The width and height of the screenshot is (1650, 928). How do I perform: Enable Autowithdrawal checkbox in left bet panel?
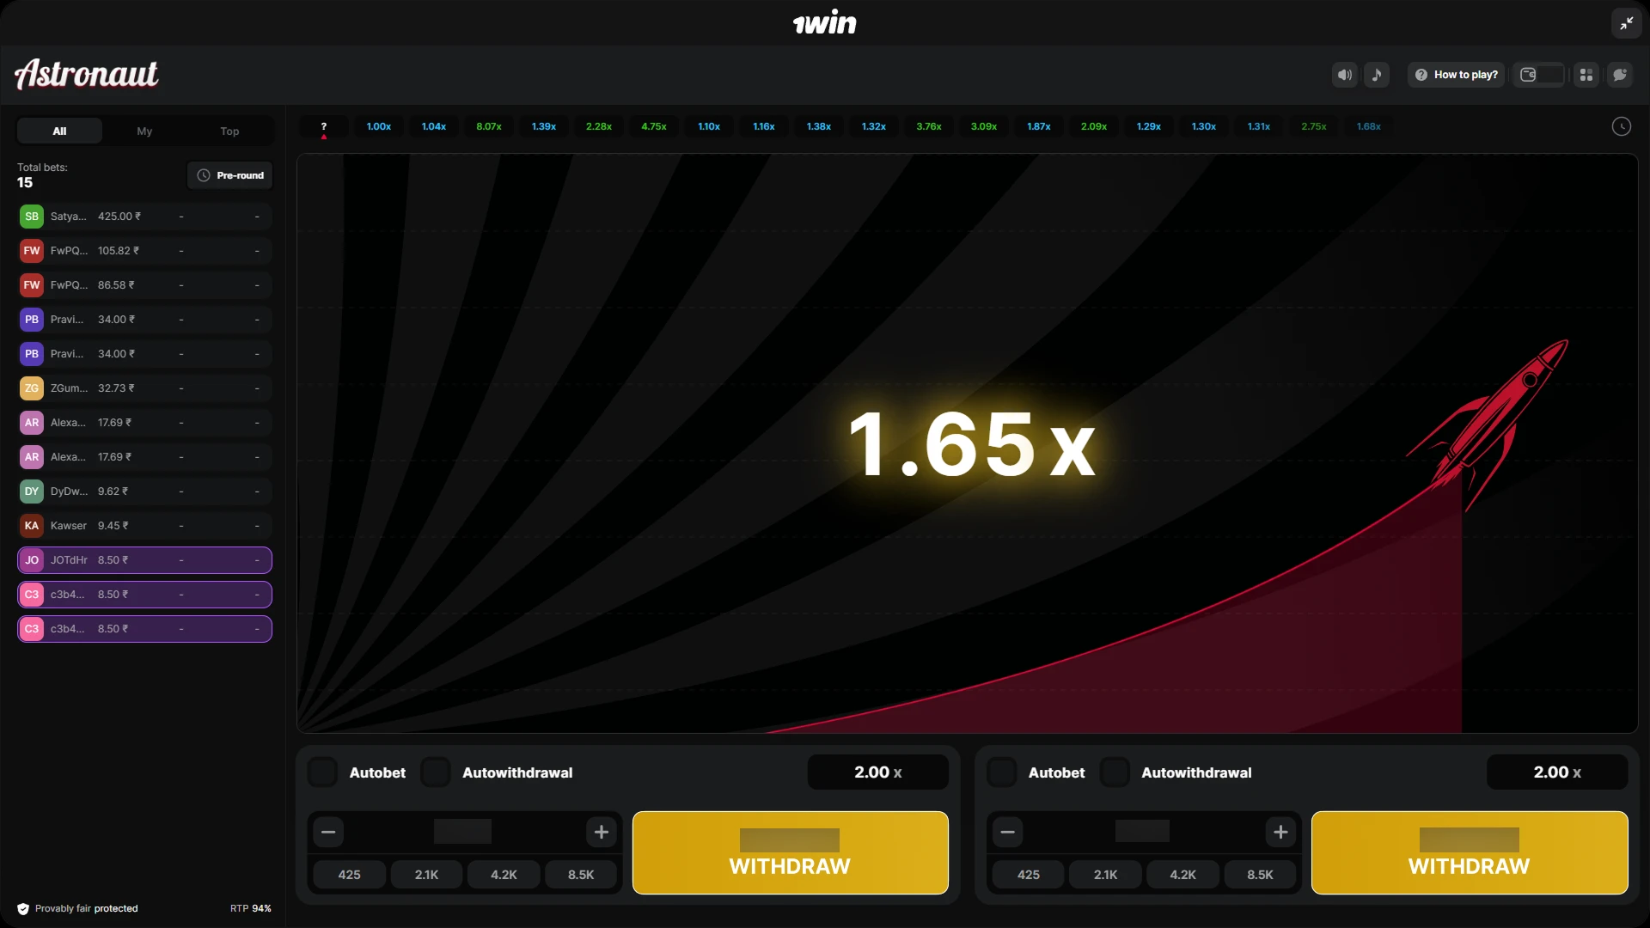pos(436,772)
